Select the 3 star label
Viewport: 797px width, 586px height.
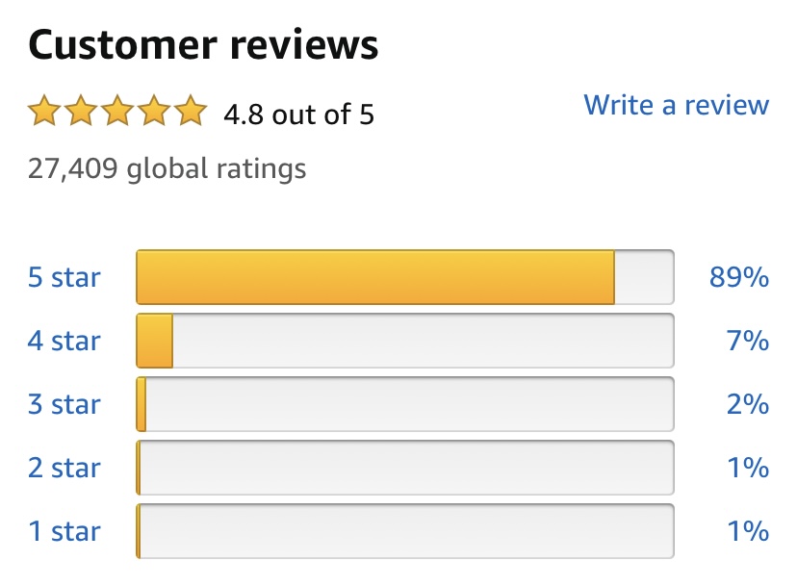(x=64, y=404)
